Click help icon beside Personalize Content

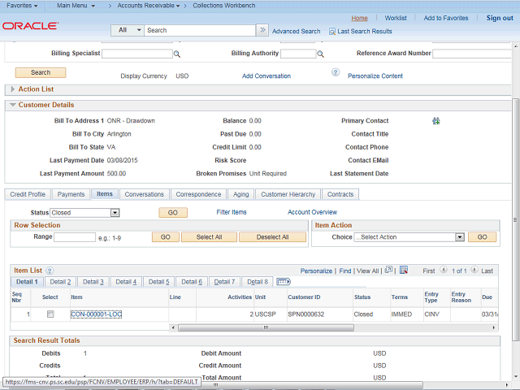pyautogui.click(x=335, y=73)
